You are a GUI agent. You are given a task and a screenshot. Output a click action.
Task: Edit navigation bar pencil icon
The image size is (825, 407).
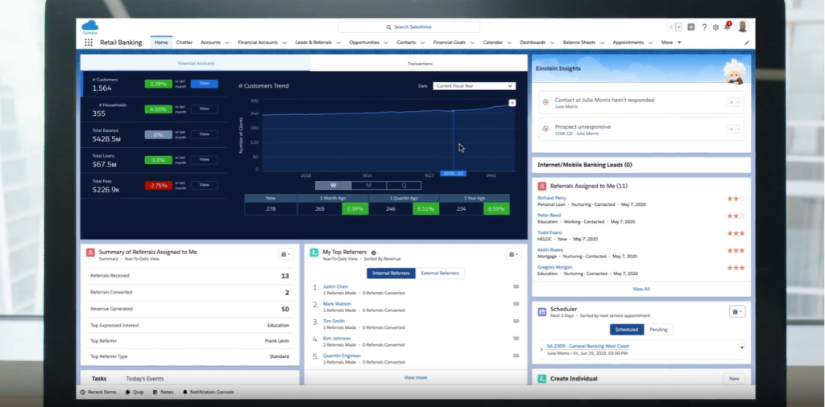click(747, 43)
